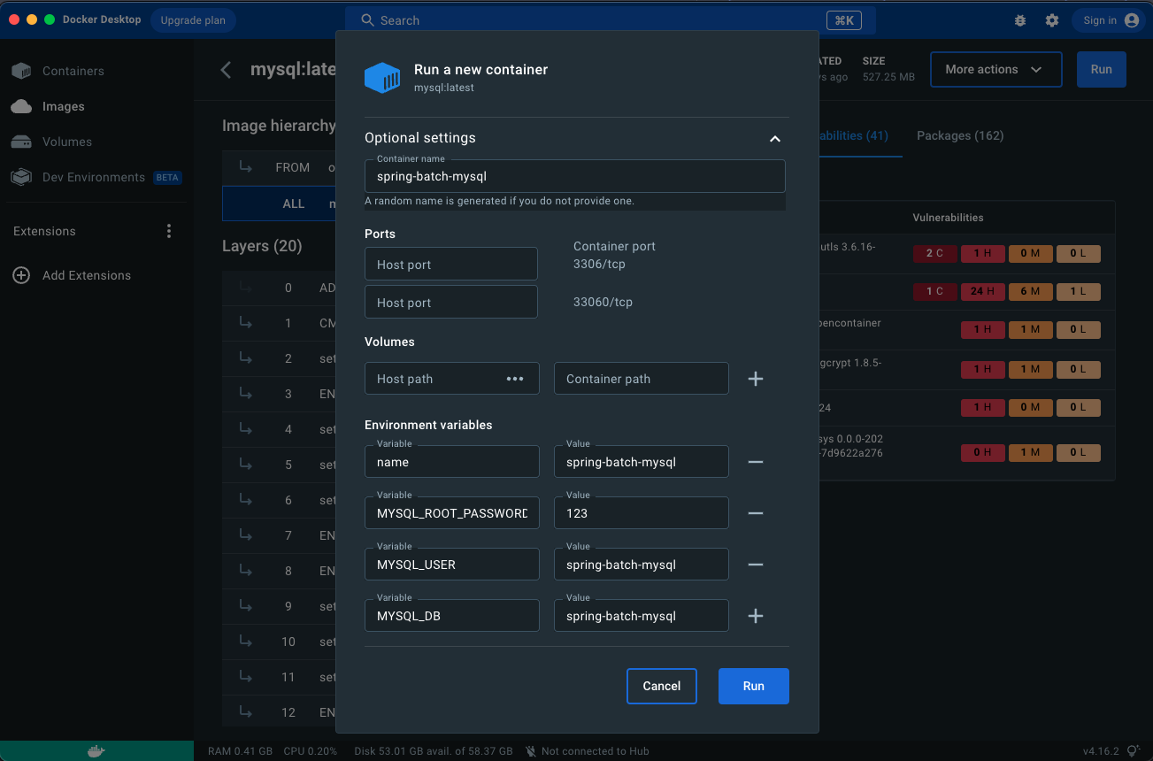The width and height of the screenshot is (1153, 761).
Task: Browse host path with three-dot button
Action: pyautogui.click(x=515, y=379)
